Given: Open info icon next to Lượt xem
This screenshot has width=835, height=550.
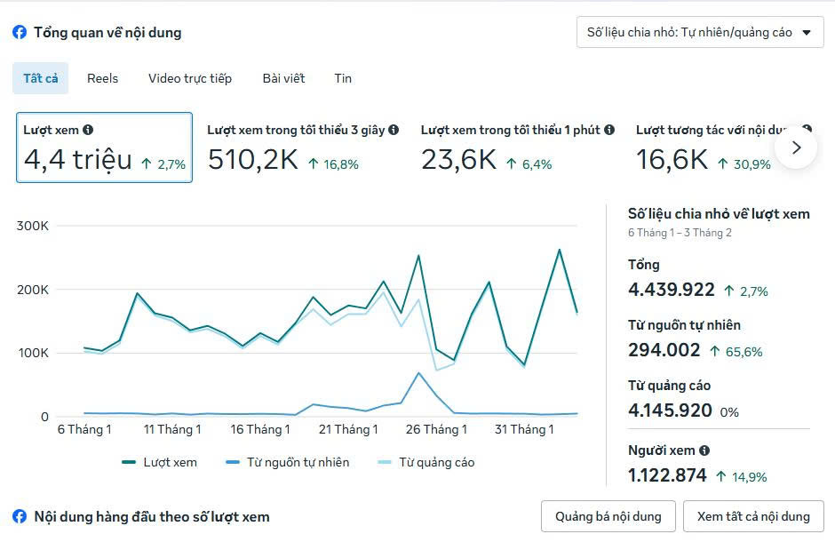Looking at the screenshot, I should [x=89, y=130].
